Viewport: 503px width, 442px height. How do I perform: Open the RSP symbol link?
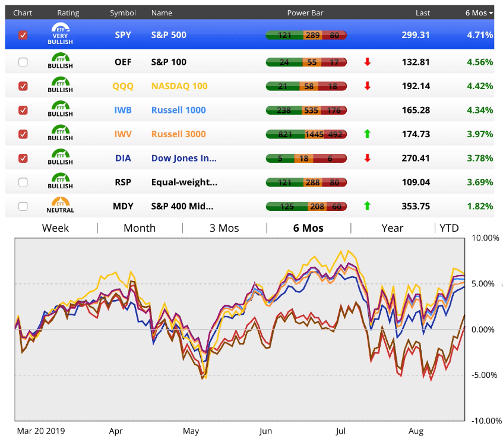coord(123,182)
